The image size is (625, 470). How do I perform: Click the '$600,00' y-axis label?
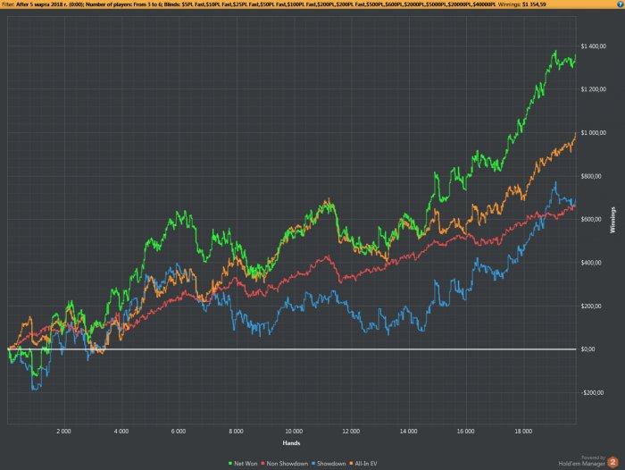pyautogui.click(x=591, y=219)
